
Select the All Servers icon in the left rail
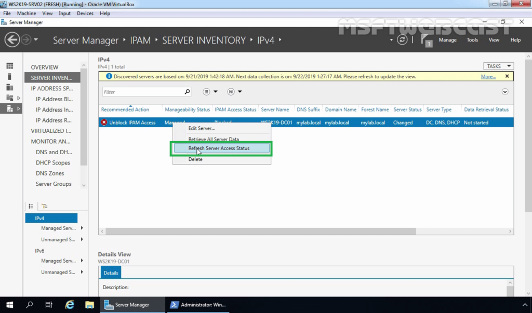pos(10,88)
